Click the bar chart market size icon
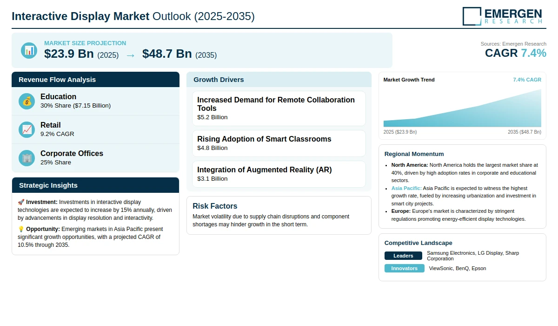The image size is (558, 326). tap(29, 50)
